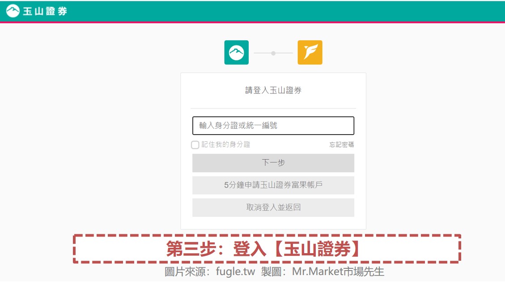Image resolution: width=505 pixels, height=284 pixels.
Task: Open the 忘記密碼 link
Action: coord(341,144)
